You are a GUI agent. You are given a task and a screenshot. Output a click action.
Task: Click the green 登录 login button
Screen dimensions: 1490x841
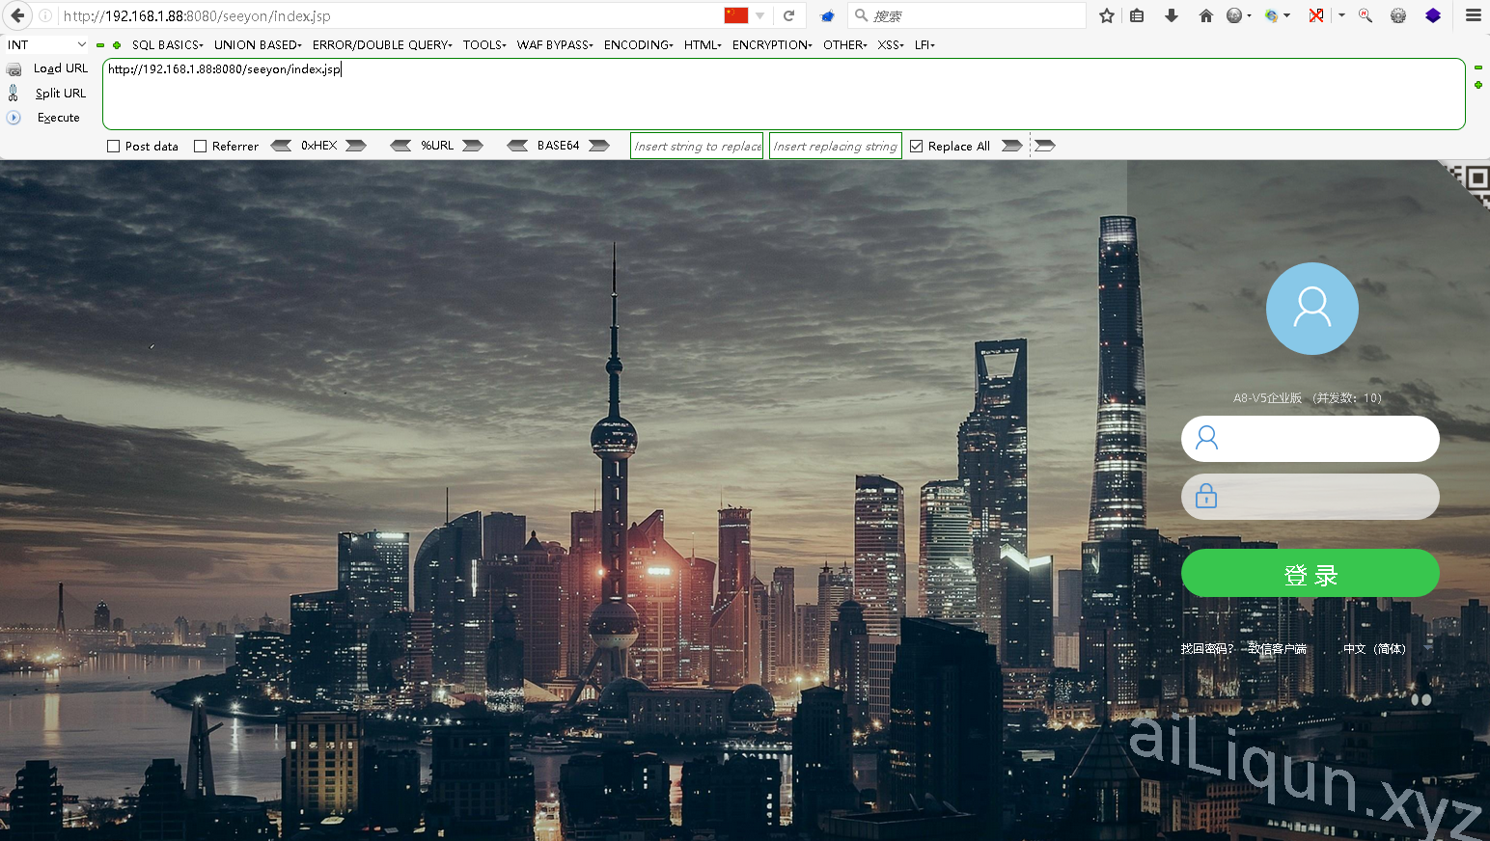pos(1310,574)
